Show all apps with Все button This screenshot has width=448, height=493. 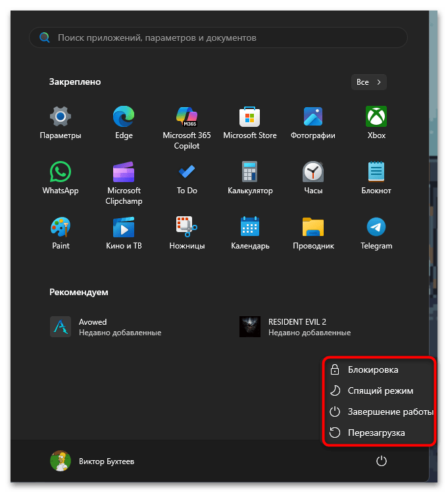(x=368, y=82)
